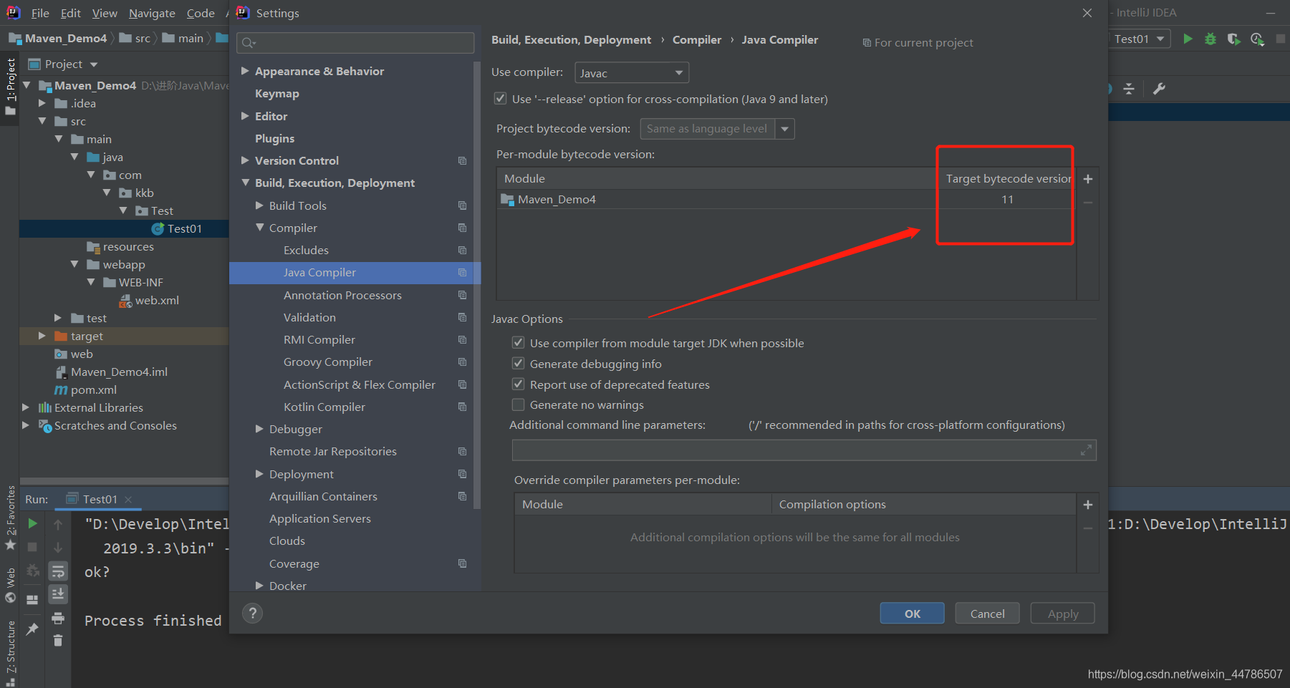Edit target bytecode version value 11
This screenshot has height=688, width=1290.
(x=1007, y=200)
